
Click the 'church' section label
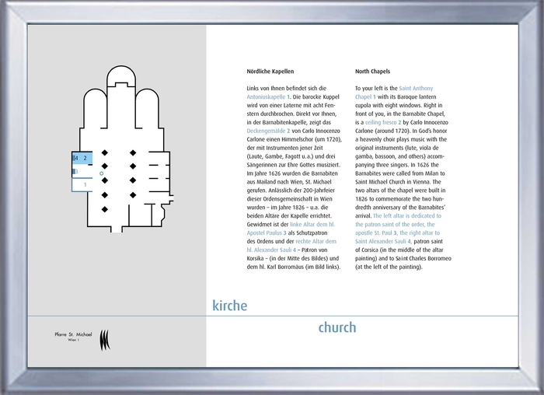(x=337, y=327)
